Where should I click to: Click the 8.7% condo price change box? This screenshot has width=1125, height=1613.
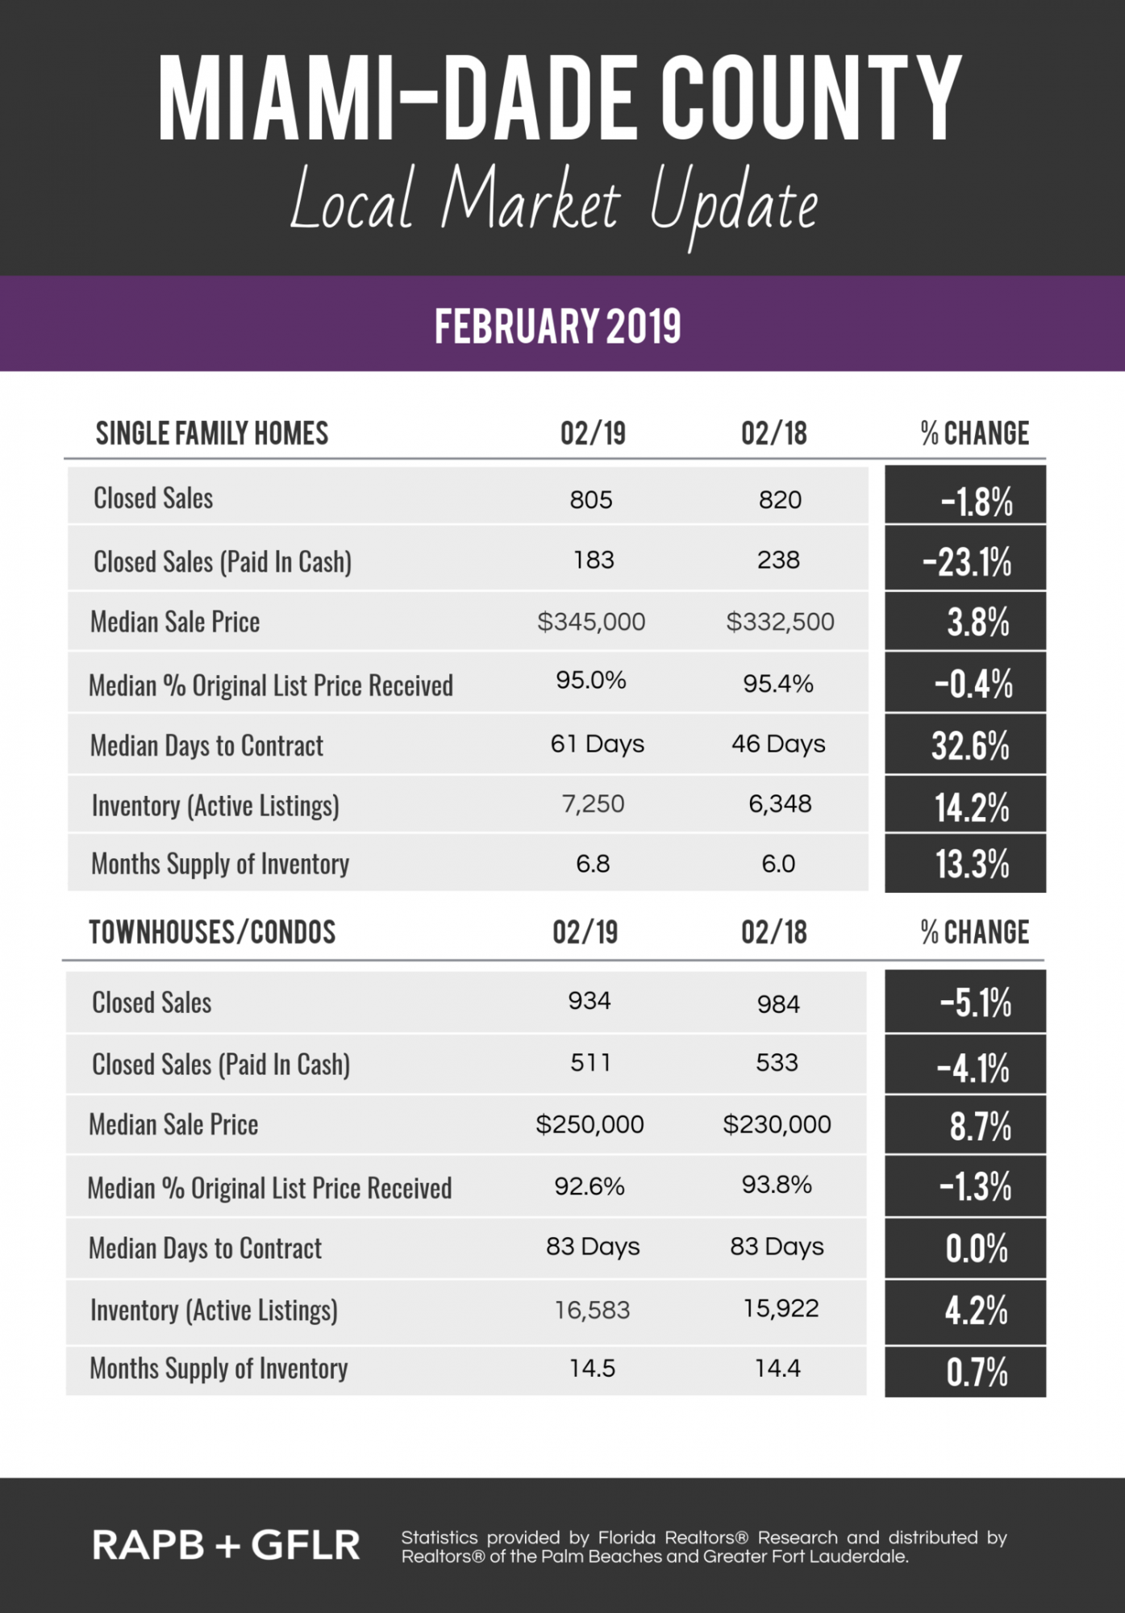click(x=965, y=1124)
